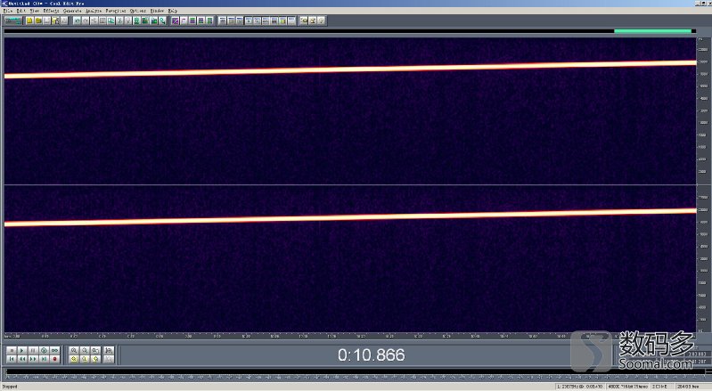Open the Help menu
The width and height of the screenshot is (712, 391).
[173, 11]
